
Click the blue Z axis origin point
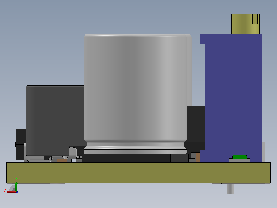[16, 192]
